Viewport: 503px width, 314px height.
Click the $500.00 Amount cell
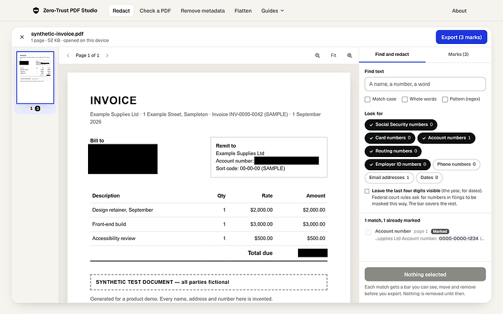pos(316,239)
